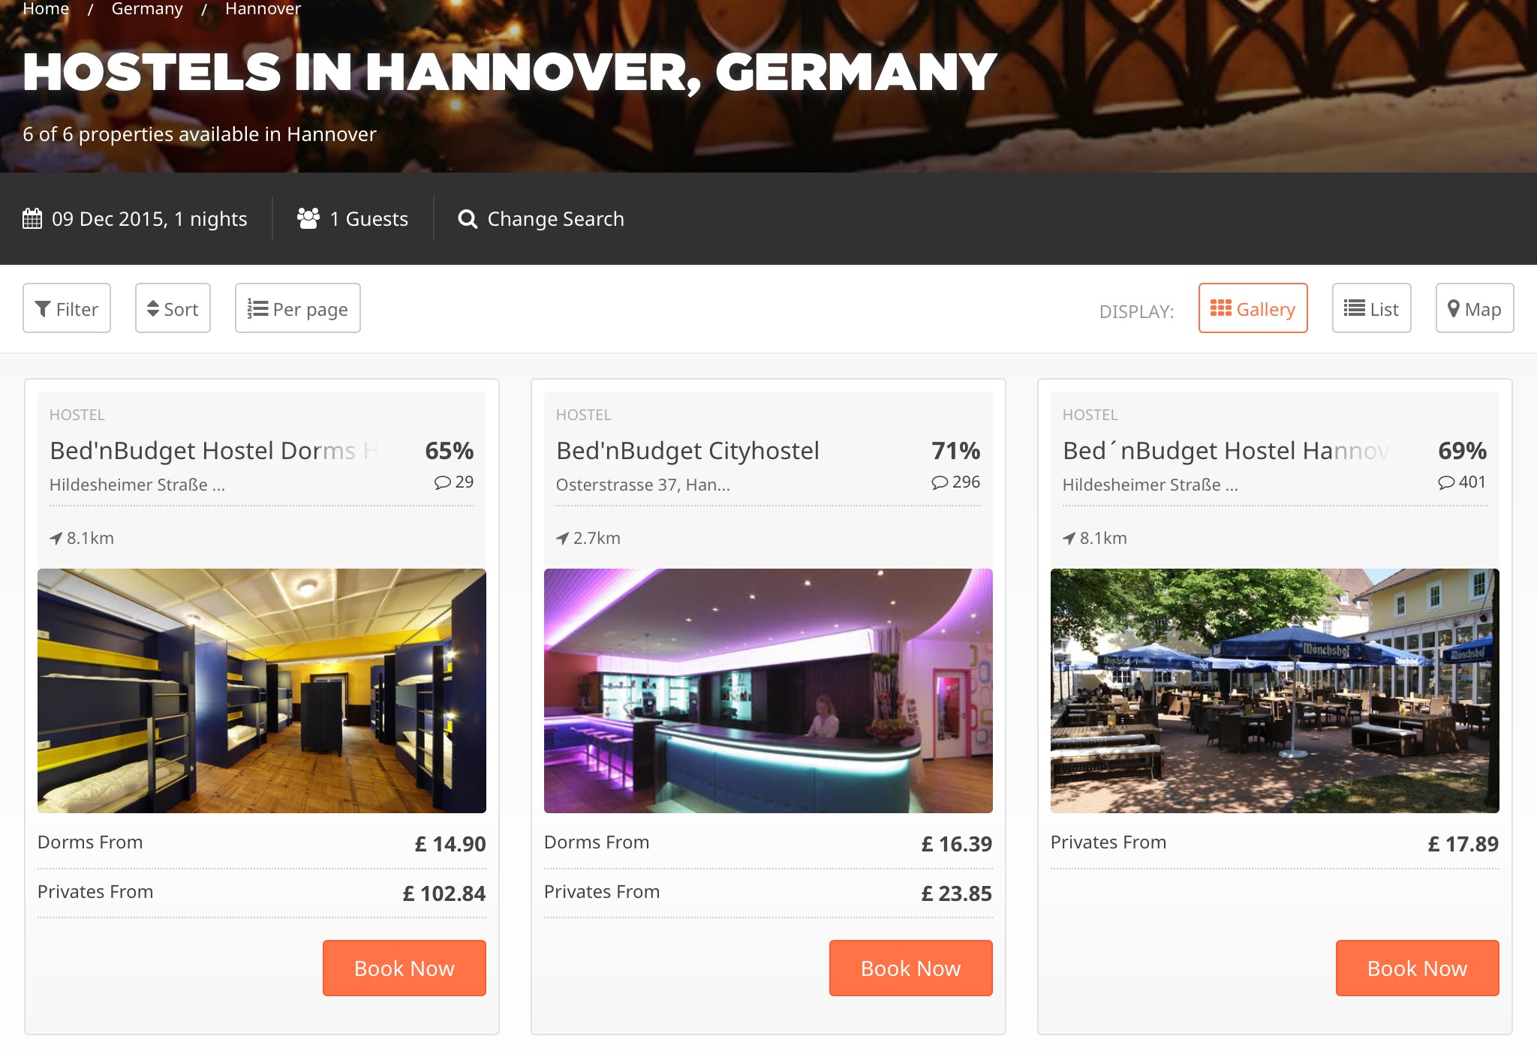Image resolution: width=1537 pixels, height=1051 pixels.
Task: Expand the Filter options
Action: tap(67, 308)
